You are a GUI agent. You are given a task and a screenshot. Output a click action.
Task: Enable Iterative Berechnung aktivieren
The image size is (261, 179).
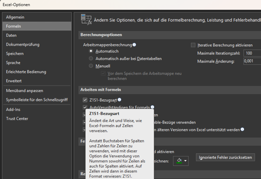point(193,45)
